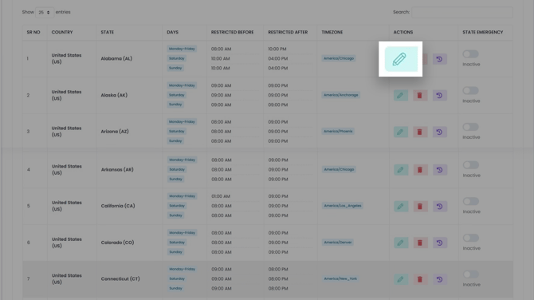Sort by the SR NO column
534x300 pixels.
(33, 32)
